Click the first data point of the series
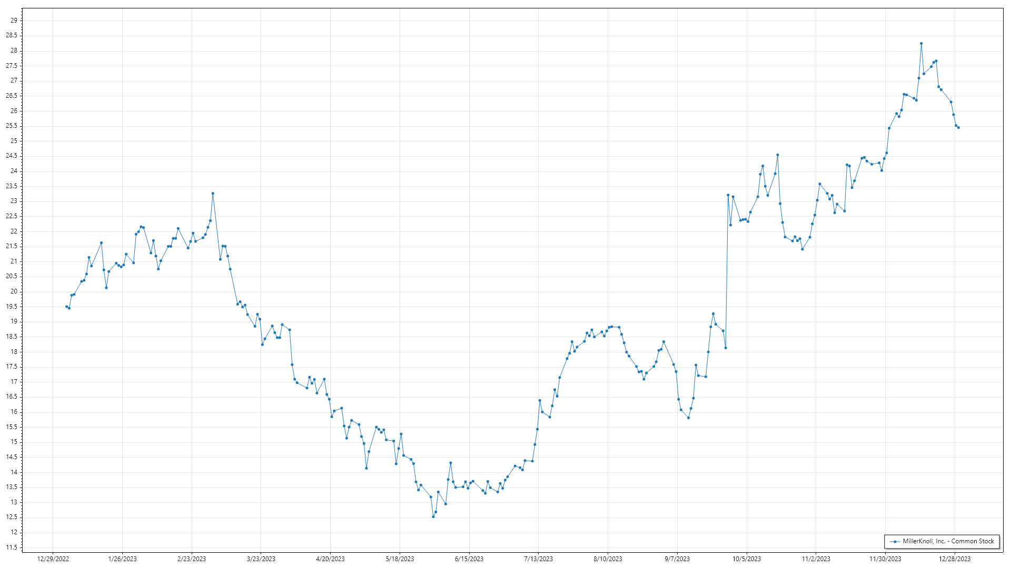 pos(66,307)
